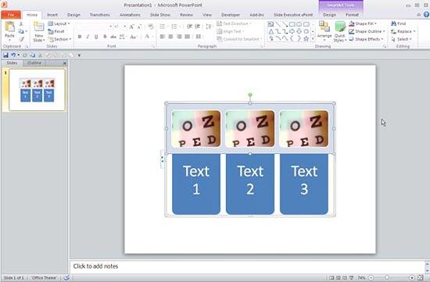
Task: Open SmartArt Tools Format tab
Action: point(352,15)
